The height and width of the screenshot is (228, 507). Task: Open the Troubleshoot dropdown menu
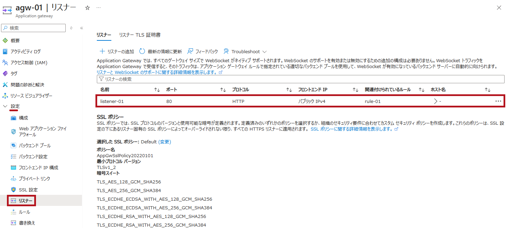pos(245,51)
